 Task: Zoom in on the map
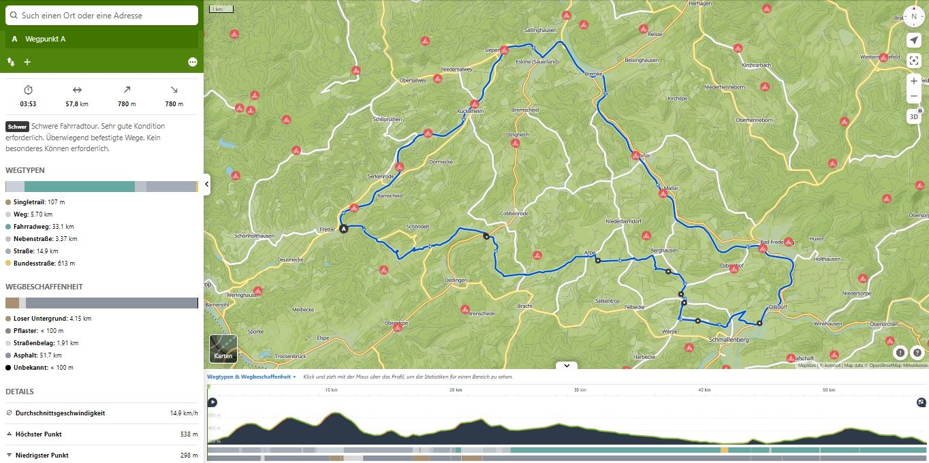pyautogui.click(x=914, y=81)
